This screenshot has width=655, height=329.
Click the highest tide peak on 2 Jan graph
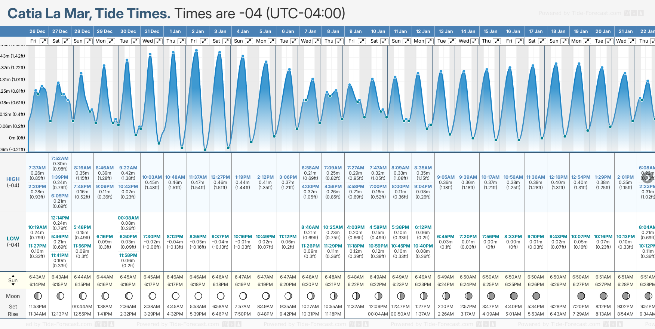[x=196, y=50]
